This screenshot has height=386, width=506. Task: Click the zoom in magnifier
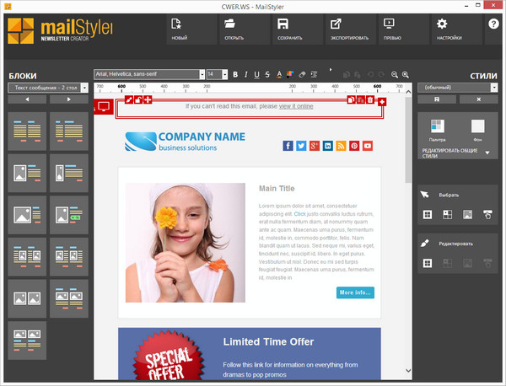tap(406, 74)
